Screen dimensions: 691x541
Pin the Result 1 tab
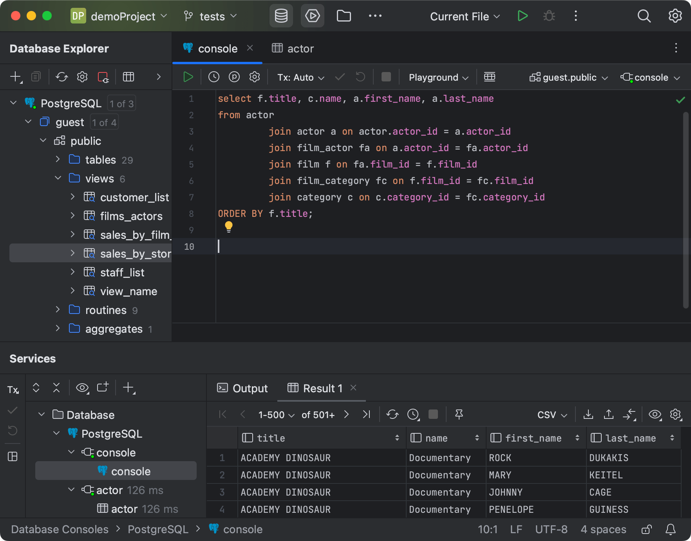coord(459,414)
